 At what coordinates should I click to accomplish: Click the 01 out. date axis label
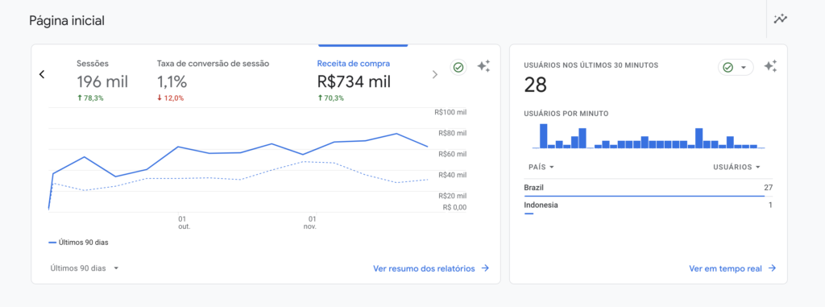184,222
